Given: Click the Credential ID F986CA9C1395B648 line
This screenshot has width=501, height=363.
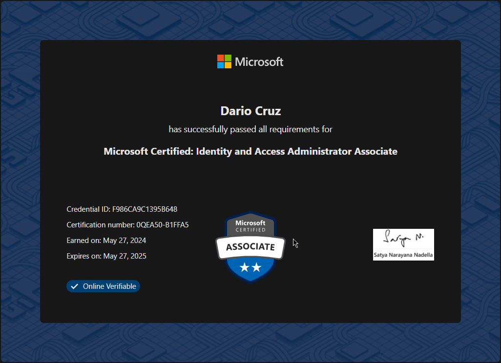Looking at the screenshot, I should (122, 209).
